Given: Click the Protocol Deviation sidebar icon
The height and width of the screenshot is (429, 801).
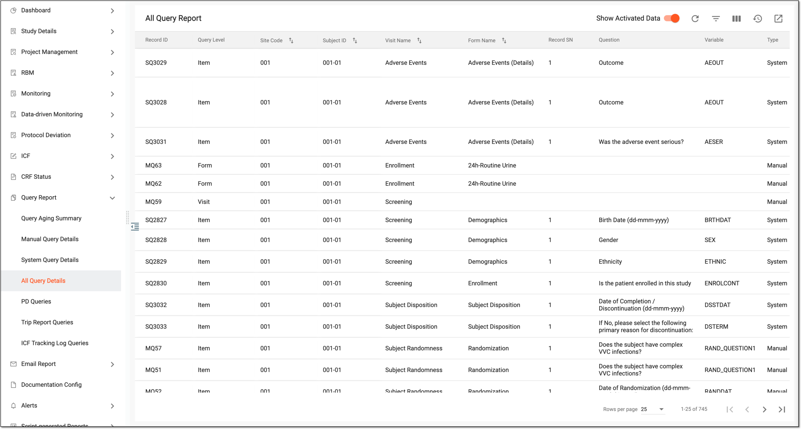Looking at the screenshot, I should [x=13, y=135].
